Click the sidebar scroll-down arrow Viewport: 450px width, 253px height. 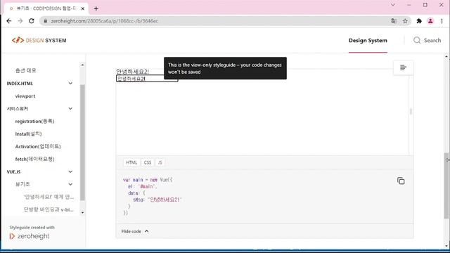(x=83, y=212)
